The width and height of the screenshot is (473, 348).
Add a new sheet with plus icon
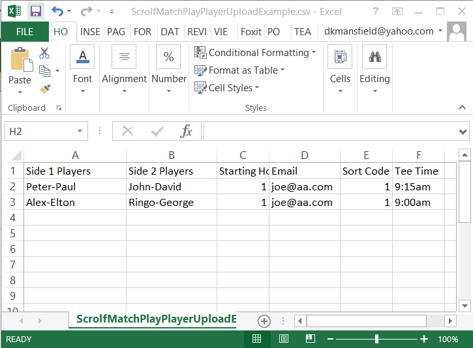tap(264, 321)
